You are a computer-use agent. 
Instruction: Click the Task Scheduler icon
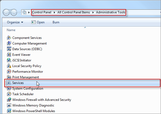tap(9, 94)
